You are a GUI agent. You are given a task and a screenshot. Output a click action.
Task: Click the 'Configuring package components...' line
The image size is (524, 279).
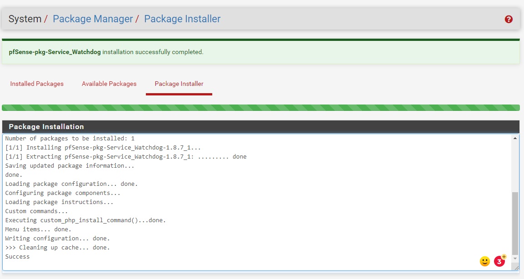[63, 193]
